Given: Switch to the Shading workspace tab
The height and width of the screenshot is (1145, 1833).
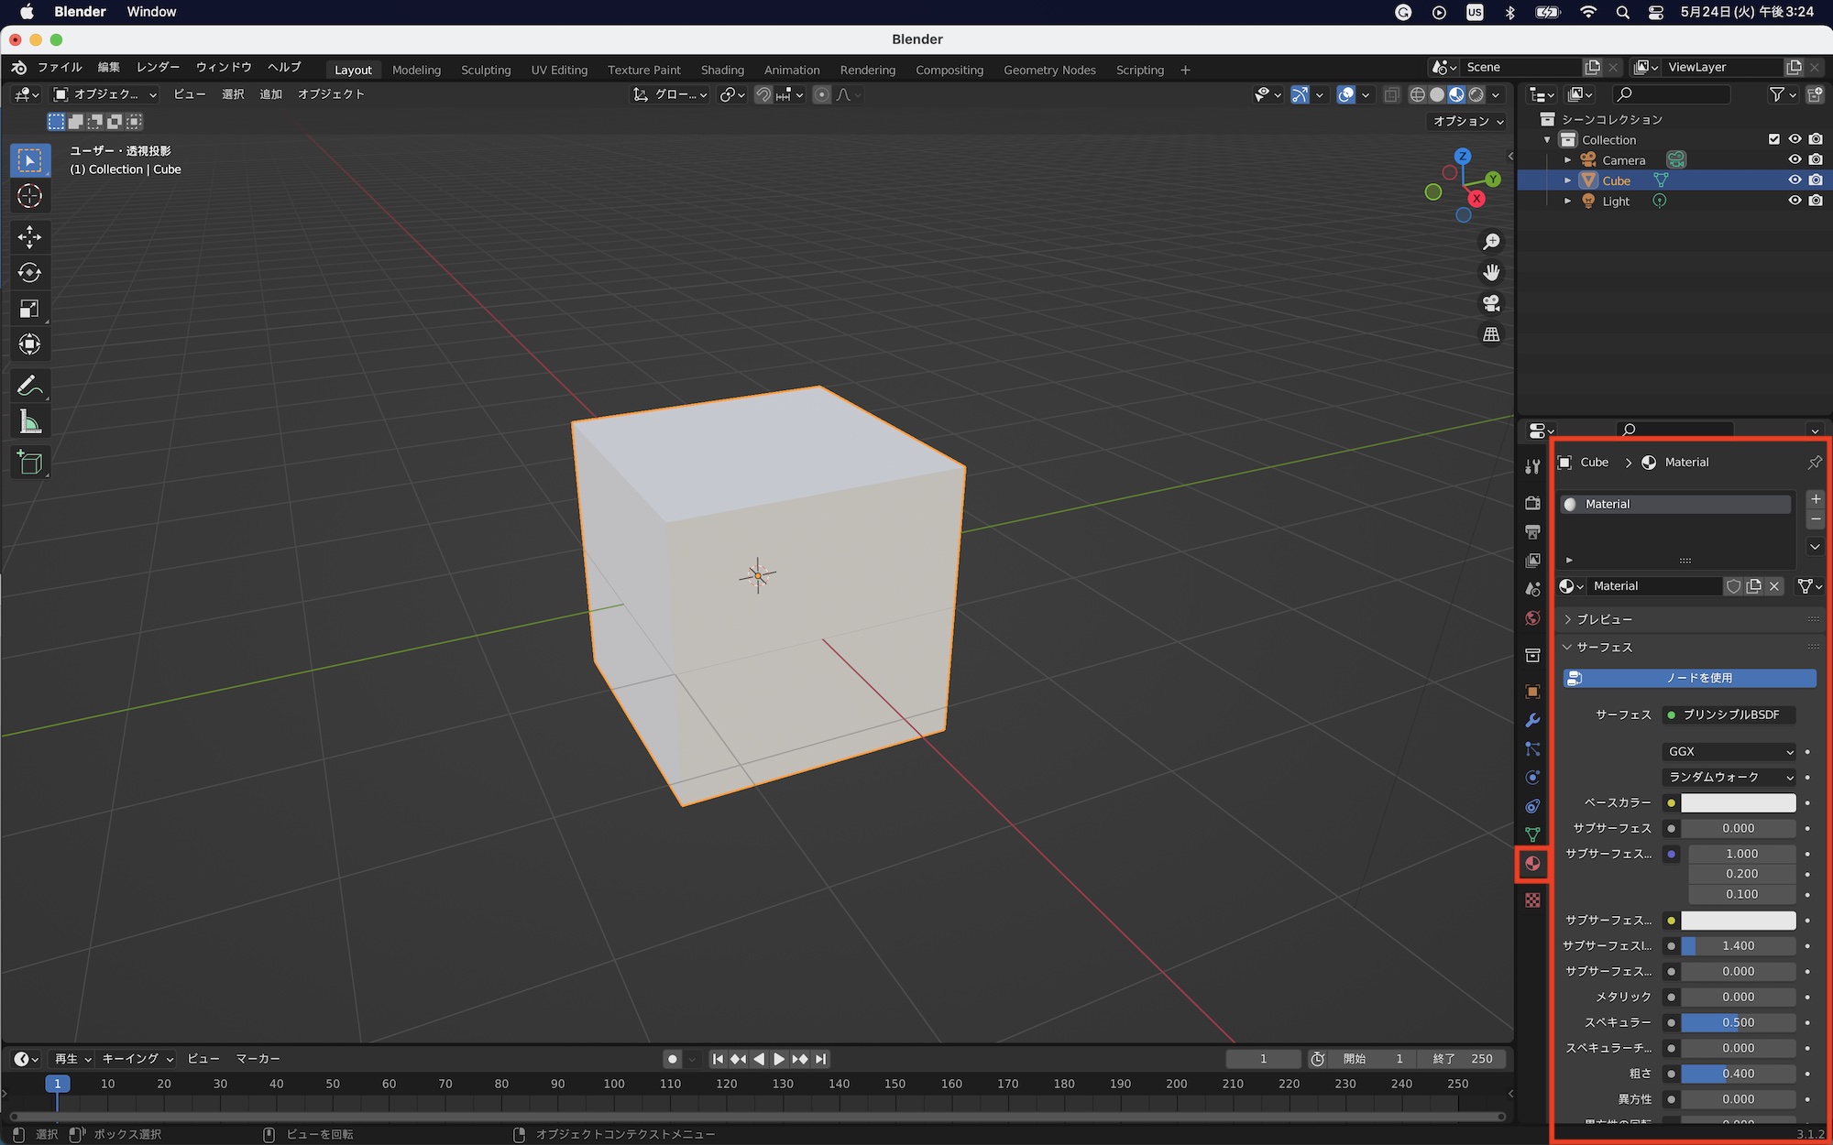Looking at the screenshot, I should click(x=722, y=70).
